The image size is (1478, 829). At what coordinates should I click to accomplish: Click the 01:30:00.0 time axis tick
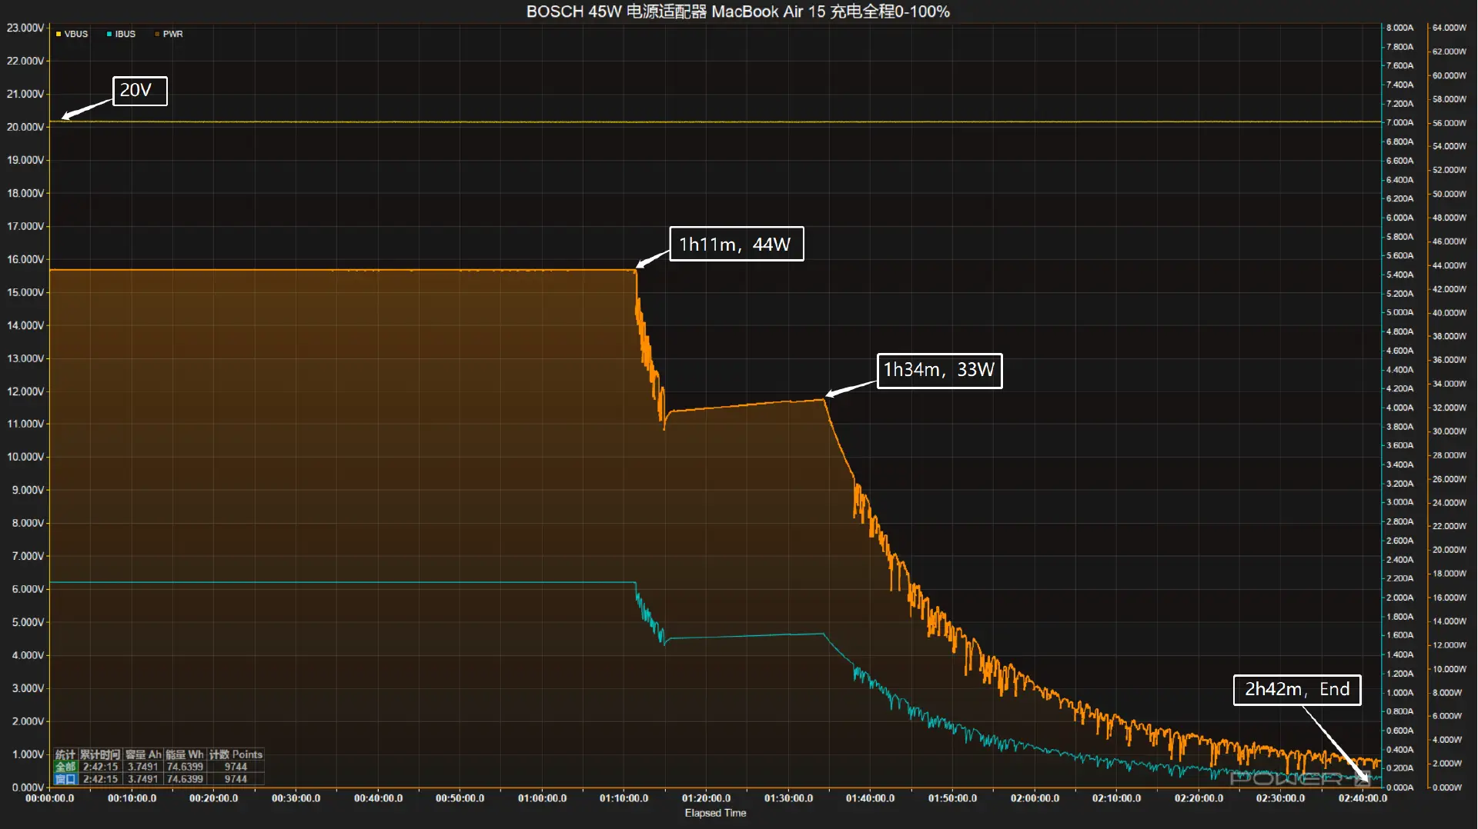coord(788,798)
